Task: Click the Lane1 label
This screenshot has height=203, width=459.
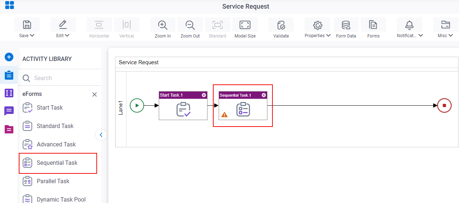Action: click(x=121, y=108)
